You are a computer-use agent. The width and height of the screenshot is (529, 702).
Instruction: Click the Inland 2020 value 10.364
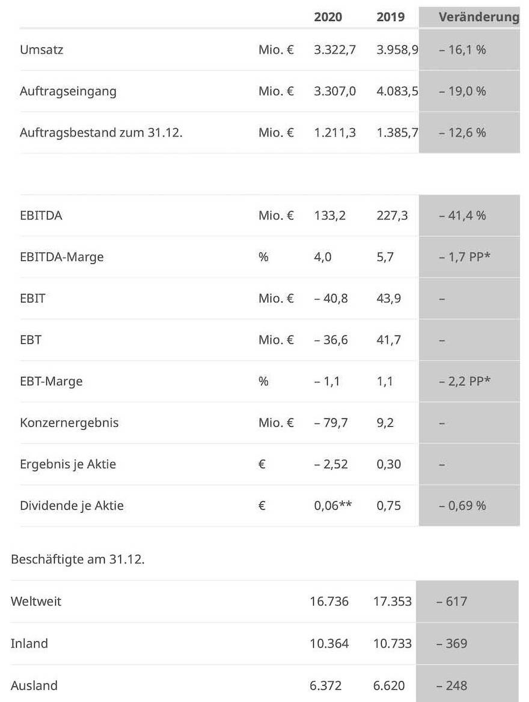pos(329,643)
